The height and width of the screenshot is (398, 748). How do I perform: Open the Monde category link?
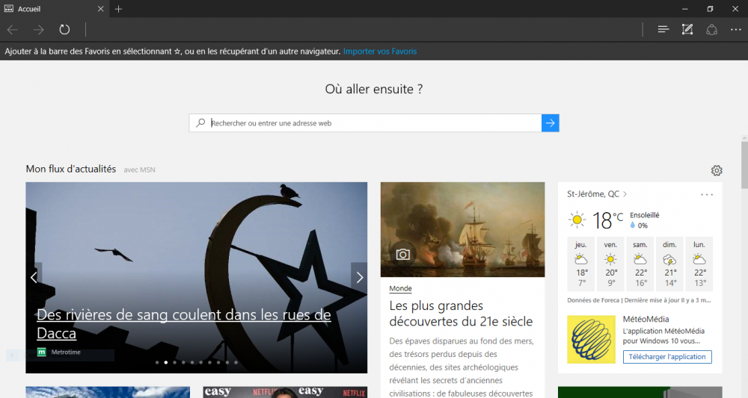coord(400,288)
